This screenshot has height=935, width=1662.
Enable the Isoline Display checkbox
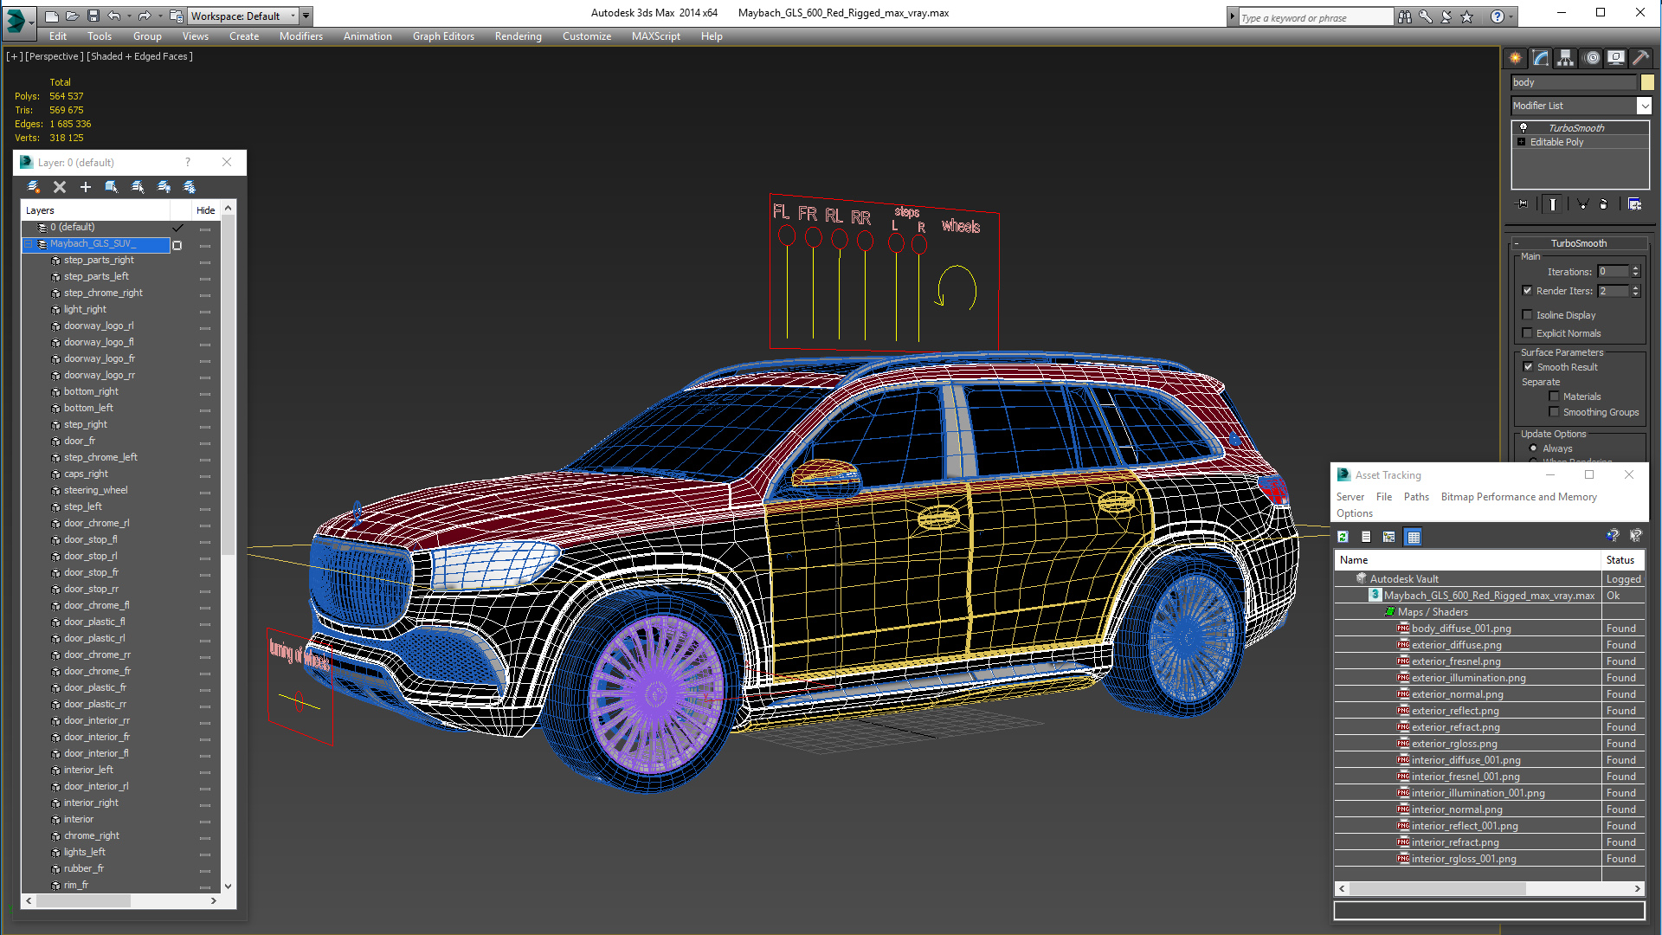tap(1527, 315)
